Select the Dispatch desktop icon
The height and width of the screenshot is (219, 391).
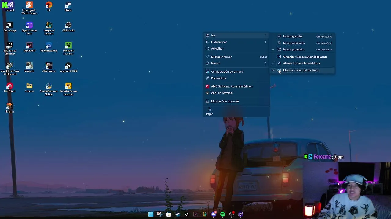point(29,68)
